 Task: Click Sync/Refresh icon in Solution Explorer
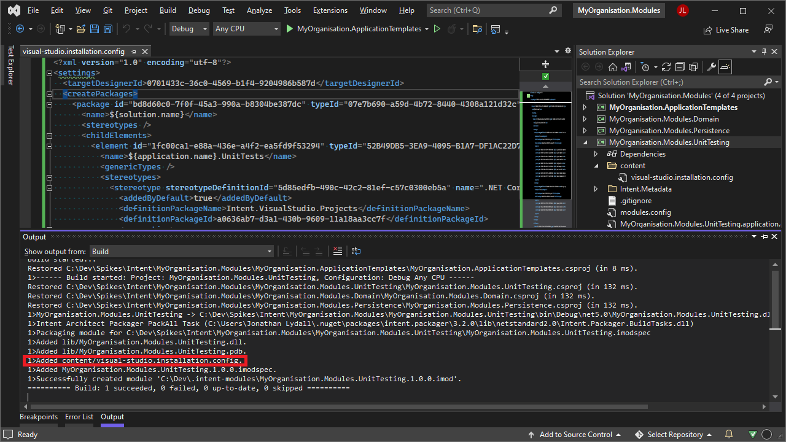666,67
